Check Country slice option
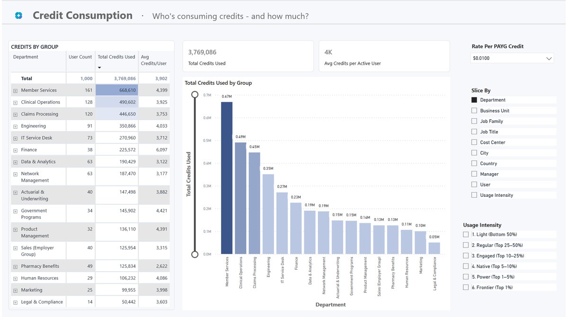This screenshot has height=317, width=568. 474,163
